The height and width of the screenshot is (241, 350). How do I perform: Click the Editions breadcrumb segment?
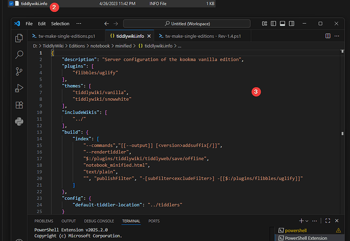(x=77, y=46)
